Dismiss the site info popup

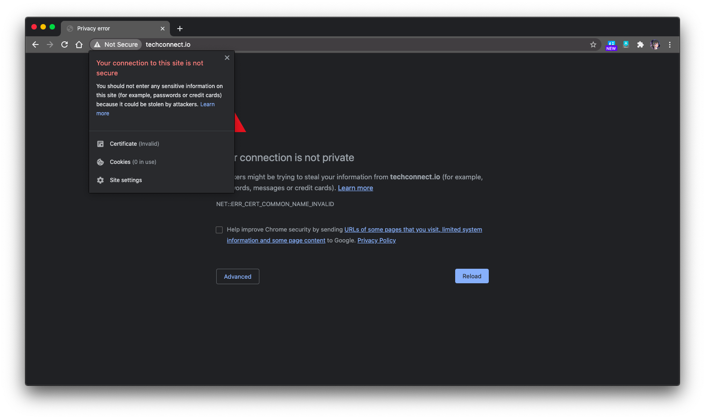[227, 58]
